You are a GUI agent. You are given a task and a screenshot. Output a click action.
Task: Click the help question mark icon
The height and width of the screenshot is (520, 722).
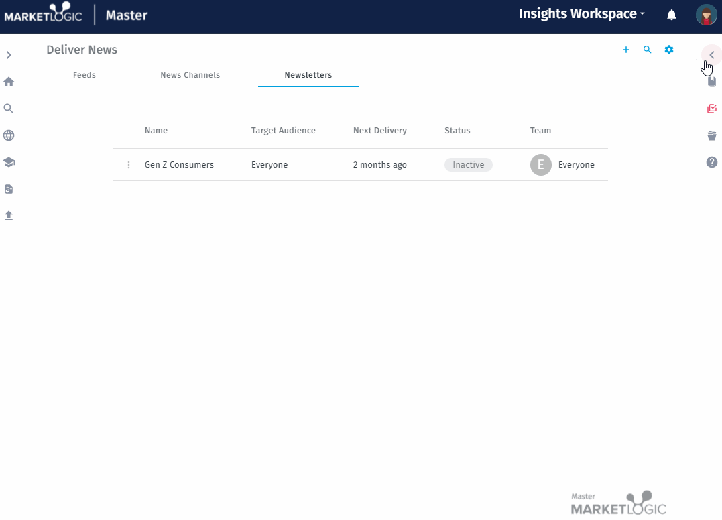tap(712, 162)
